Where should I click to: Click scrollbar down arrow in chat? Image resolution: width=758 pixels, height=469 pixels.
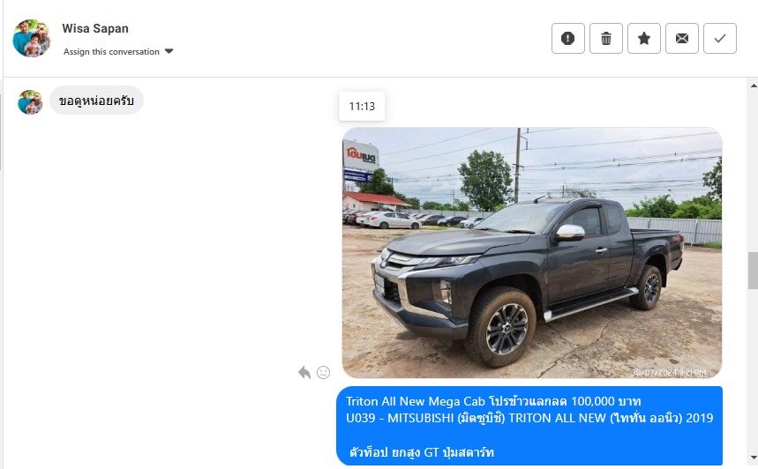[754, 457]
